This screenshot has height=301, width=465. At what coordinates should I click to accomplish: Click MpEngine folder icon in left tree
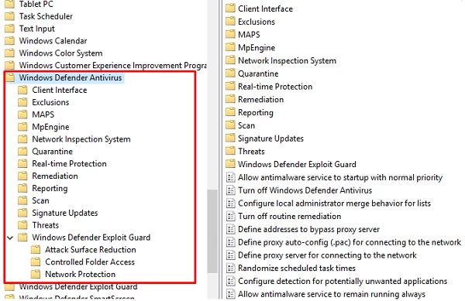pos(22,127)
